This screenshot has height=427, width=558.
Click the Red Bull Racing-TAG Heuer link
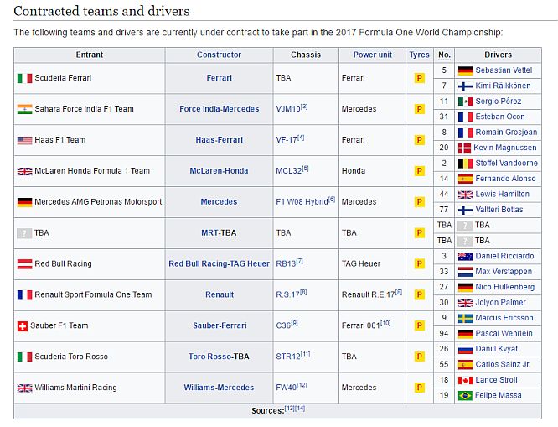coord(219,263)
